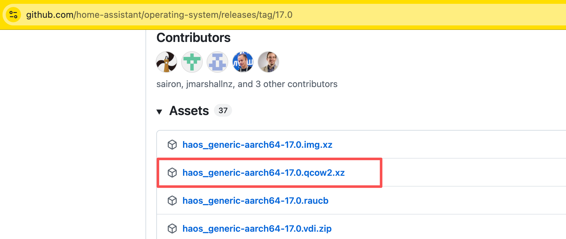Open the purple-blue identicon contributor avatar
The width and height of the screenshot is (566, 239).
pyautogui.click(x=217, y=62)
